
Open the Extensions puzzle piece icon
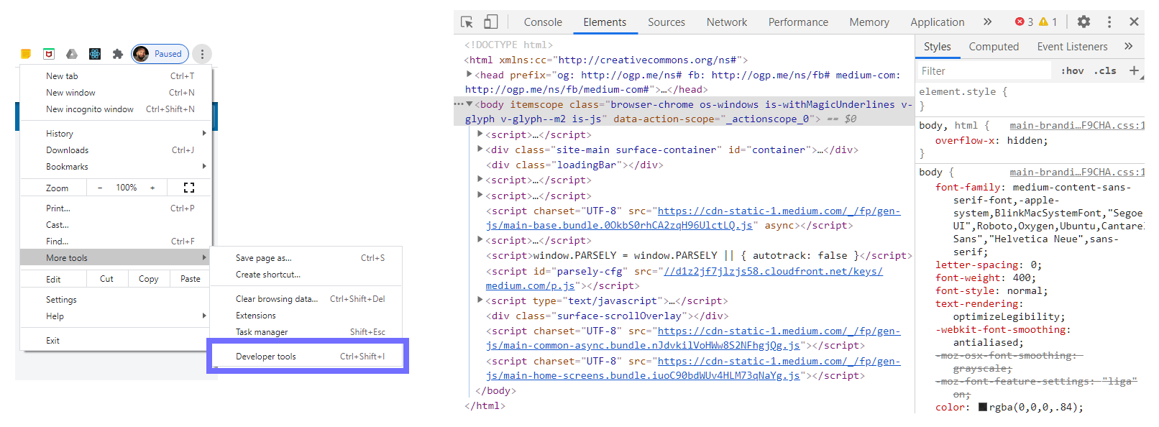(x=118, y=54)
